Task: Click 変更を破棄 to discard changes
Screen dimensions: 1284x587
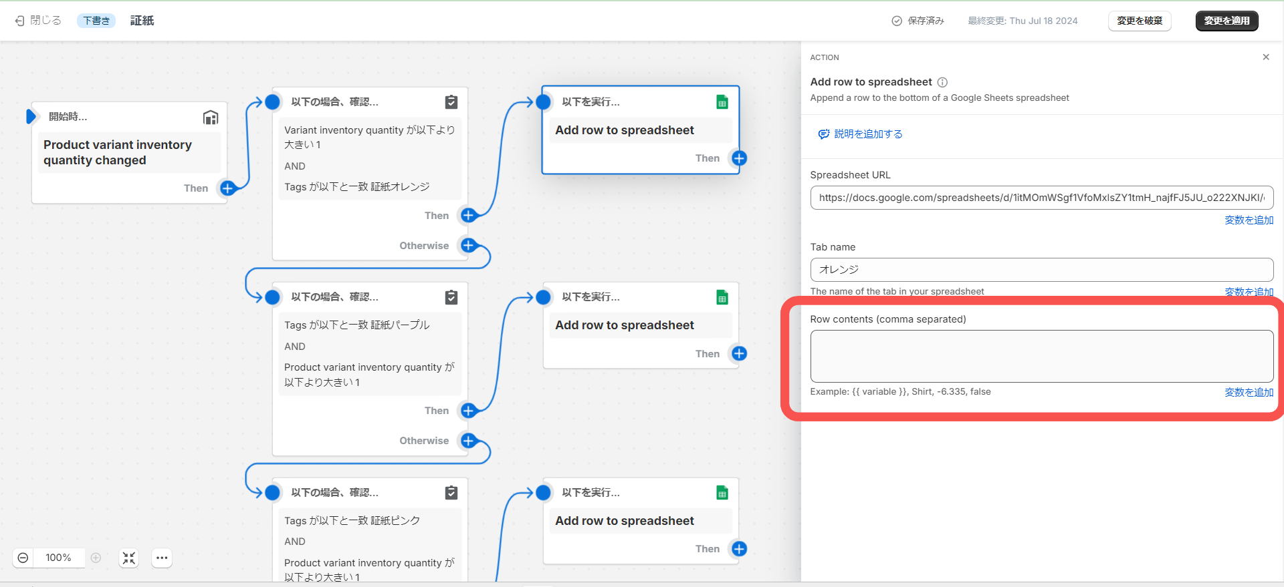Action: 1140,21
